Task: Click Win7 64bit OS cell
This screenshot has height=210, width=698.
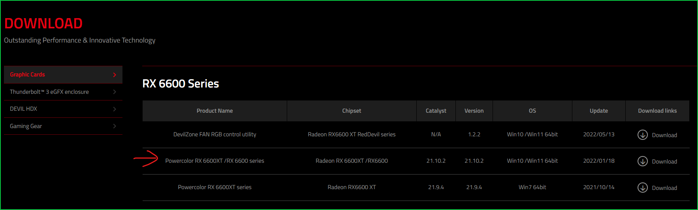Action: pos(532,187)
